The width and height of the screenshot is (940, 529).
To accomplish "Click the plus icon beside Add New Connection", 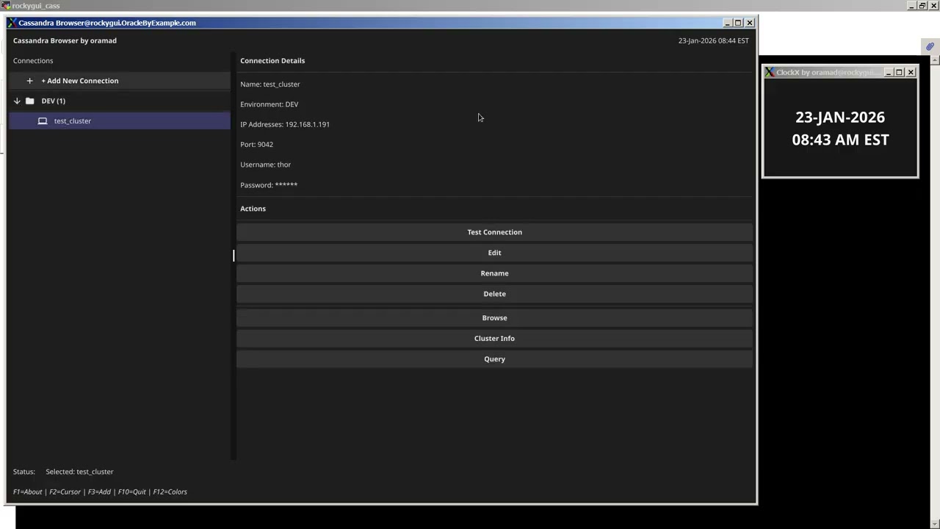I will pyautogui.click(x=29, y=81).
